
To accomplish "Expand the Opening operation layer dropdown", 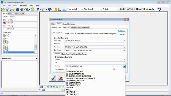I will tap(125, 60).
